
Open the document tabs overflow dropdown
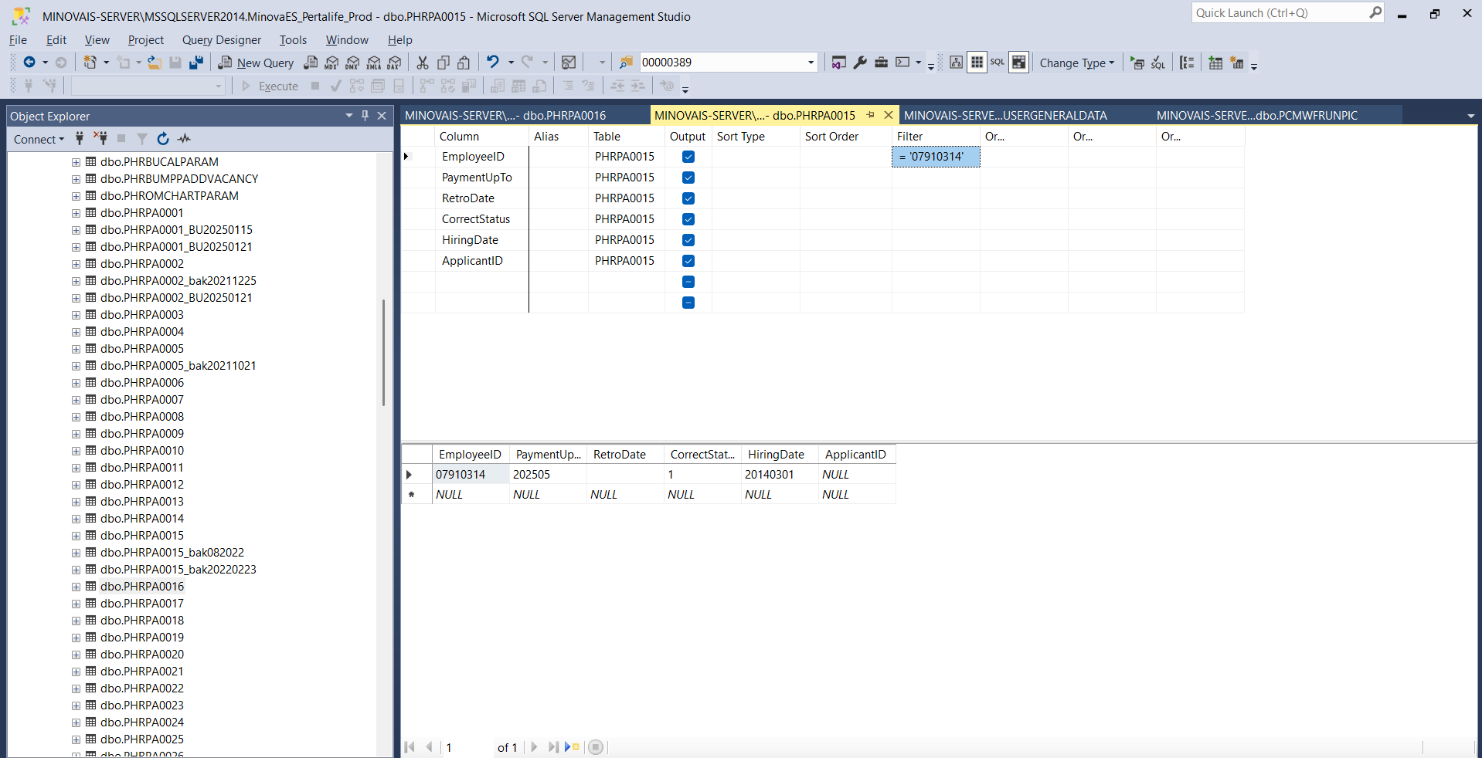[1470, 116]
